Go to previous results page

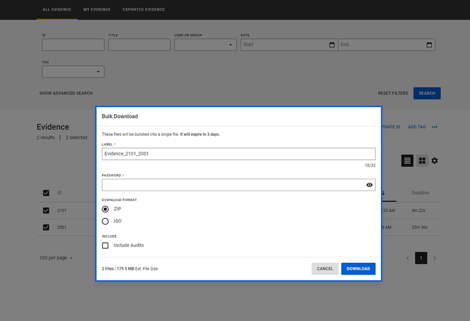click(x=408, y=258)
